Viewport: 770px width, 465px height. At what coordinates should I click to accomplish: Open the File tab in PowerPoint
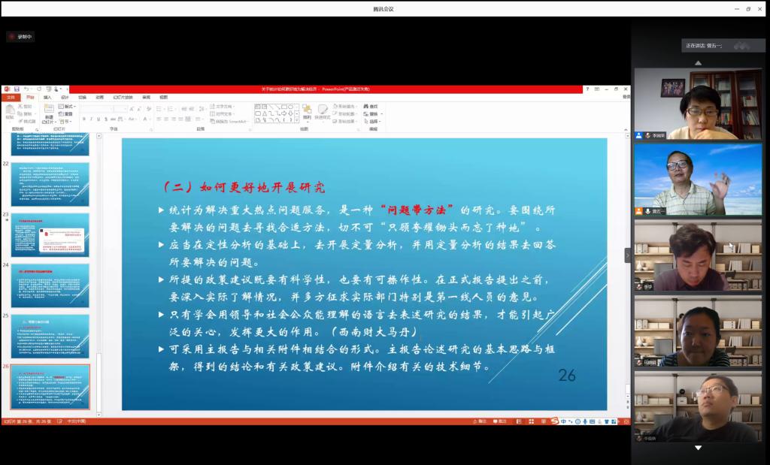point(11,97)
